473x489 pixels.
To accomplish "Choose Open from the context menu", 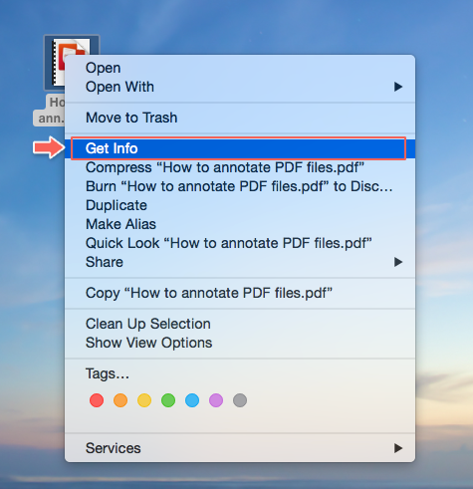I will (240, 68).
